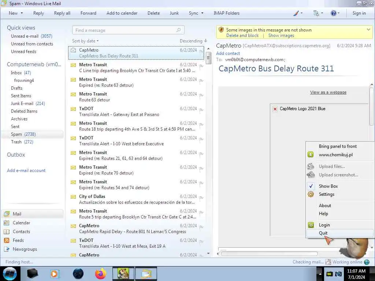Viewport: 375px width, 281px height.
Task: Forward the selected message
Action: coord(88,13)
